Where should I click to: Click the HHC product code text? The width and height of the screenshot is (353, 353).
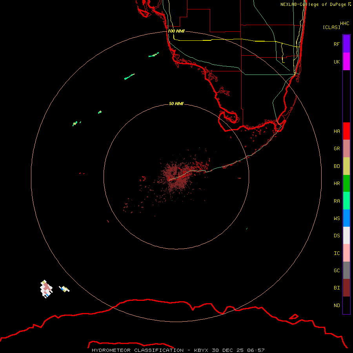[x=344, y=24]
